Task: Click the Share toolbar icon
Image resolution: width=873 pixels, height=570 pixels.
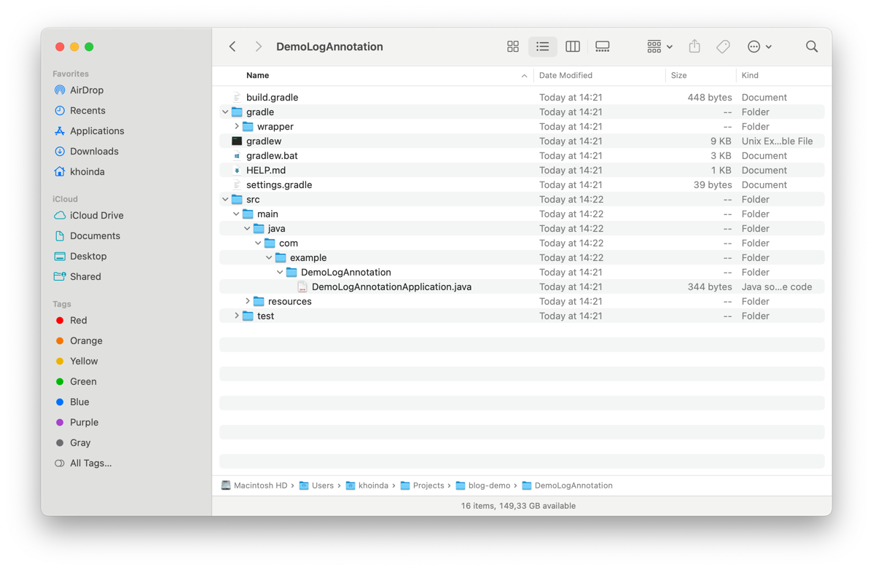Action: tap(694, 47)
